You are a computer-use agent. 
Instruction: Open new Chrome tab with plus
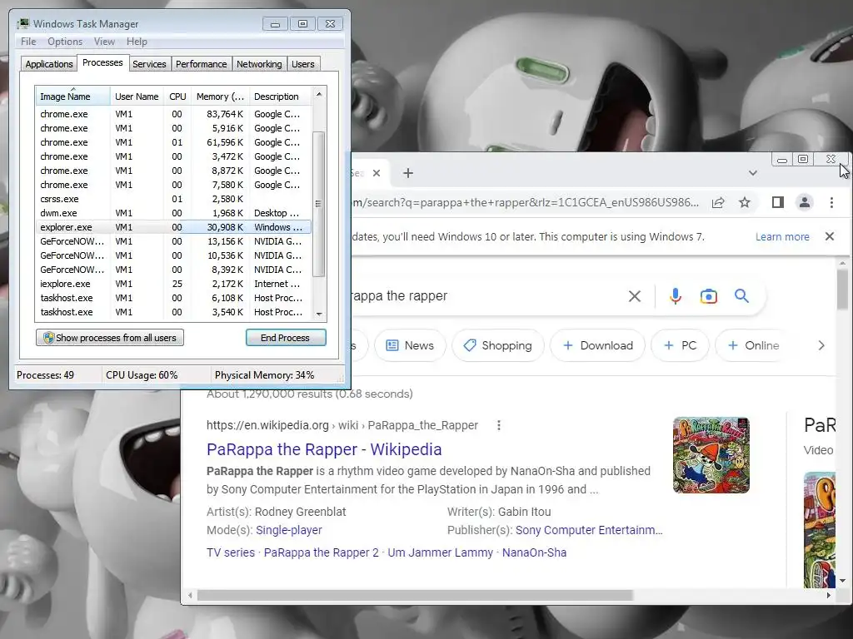(x=408, y=173)
